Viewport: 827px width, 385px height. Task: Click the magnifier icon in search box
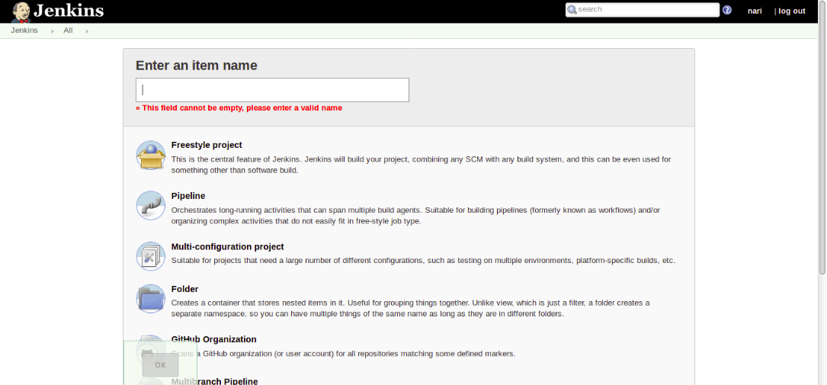click(x=572, y=9)
